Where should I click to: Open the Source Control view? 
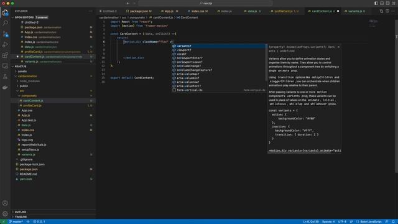point(5,34)
